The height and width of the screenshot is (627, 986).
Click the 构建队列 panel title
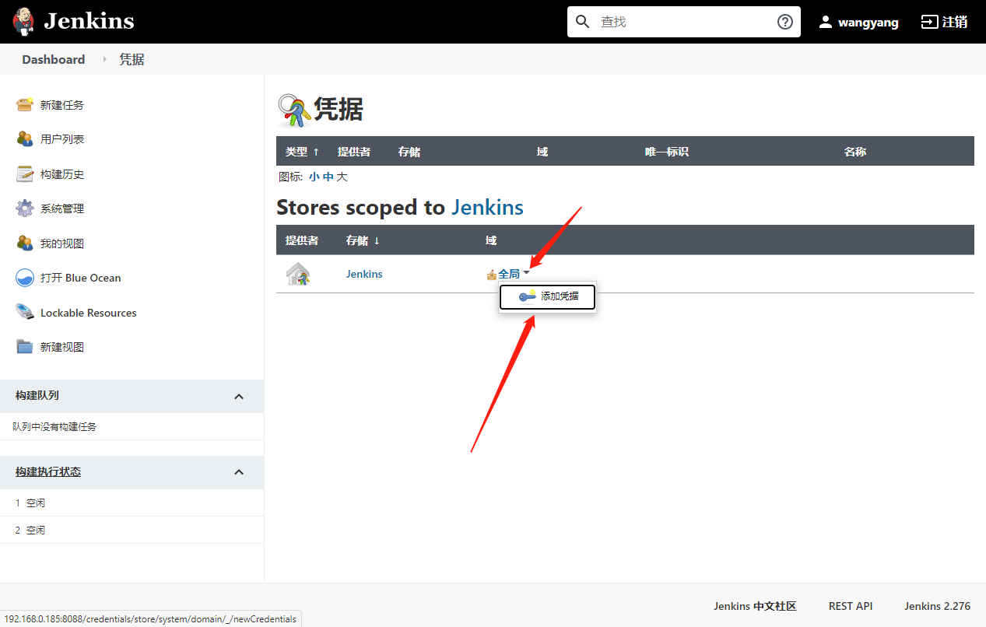pyautogui.click(x=37, y=396)
